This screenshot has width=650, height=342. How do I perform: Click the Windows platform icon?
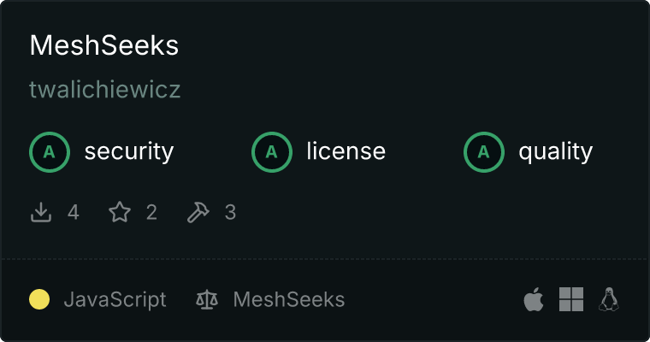[x=571, y=299]
